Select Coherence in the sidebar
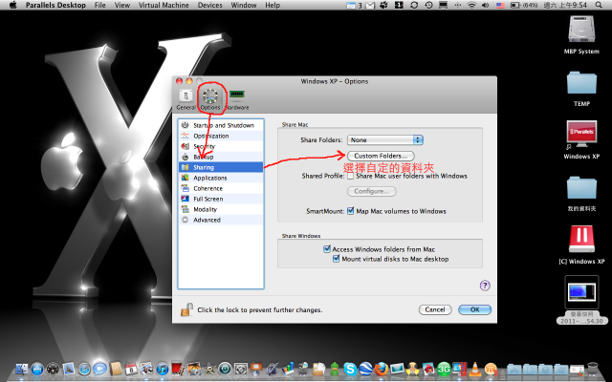This screenshot has width=612, height=382. [221, 188]
